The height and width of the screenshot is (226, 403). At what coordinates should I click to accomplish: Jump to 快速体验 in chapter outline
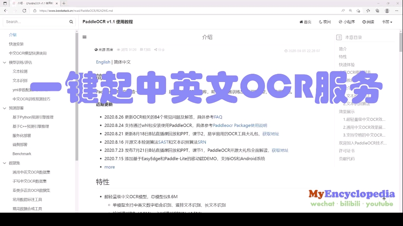(346, 65)
